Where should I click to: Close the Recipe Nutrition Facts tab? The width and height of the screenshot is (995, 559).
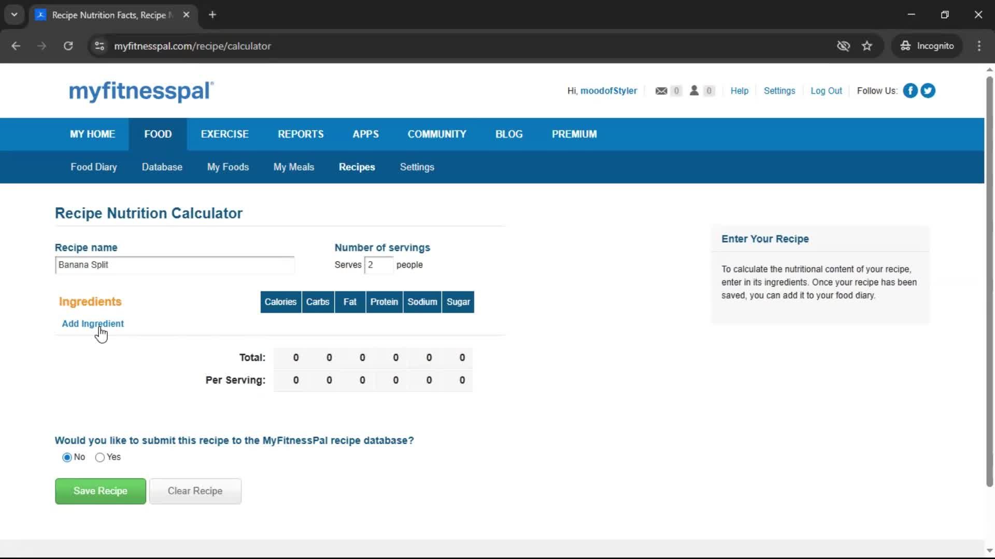187,15
